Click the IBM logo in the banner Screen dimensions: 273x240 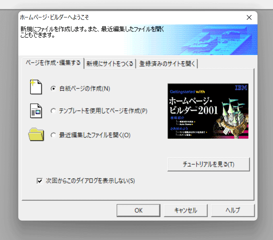point(240,88)
